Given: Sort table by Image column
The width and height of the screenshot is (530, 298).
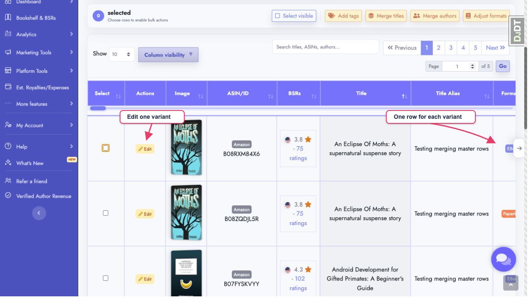Looking at the screenshot, I should (186, 93).
